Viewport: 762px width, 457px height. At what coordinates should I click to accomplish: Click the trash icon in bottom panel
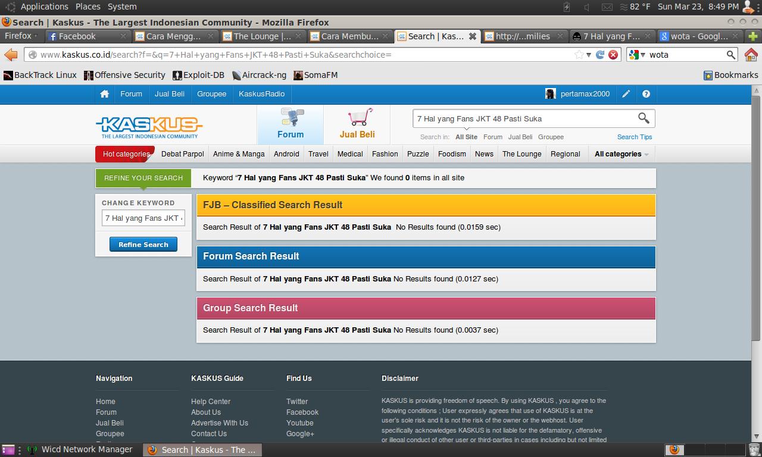point(754,450)
